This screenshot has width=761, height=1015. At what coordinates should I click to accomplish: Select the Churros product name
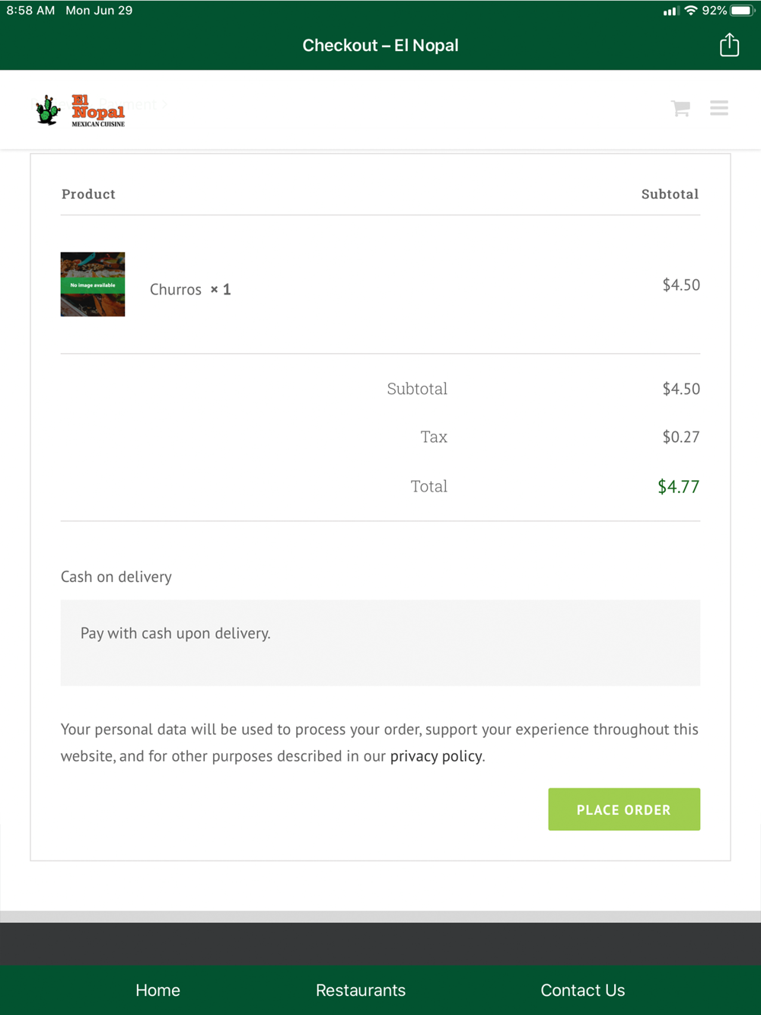pos(176,290)
